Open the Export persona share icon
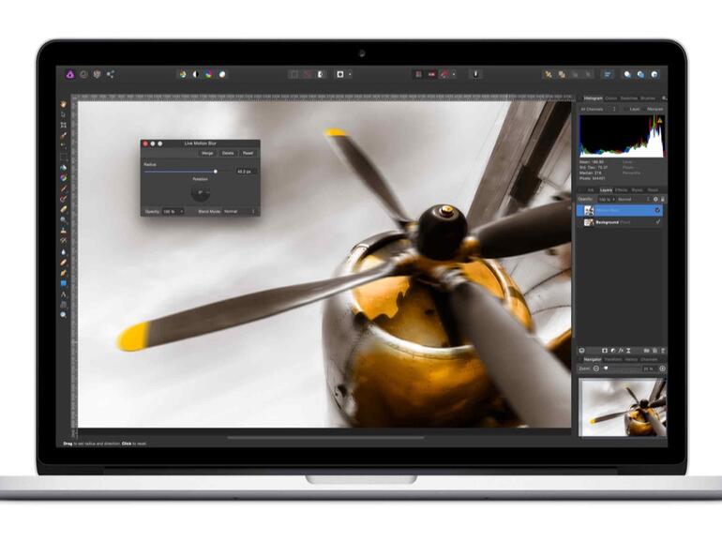The width and height of the screenshot is (722, 542). point(111,74)
